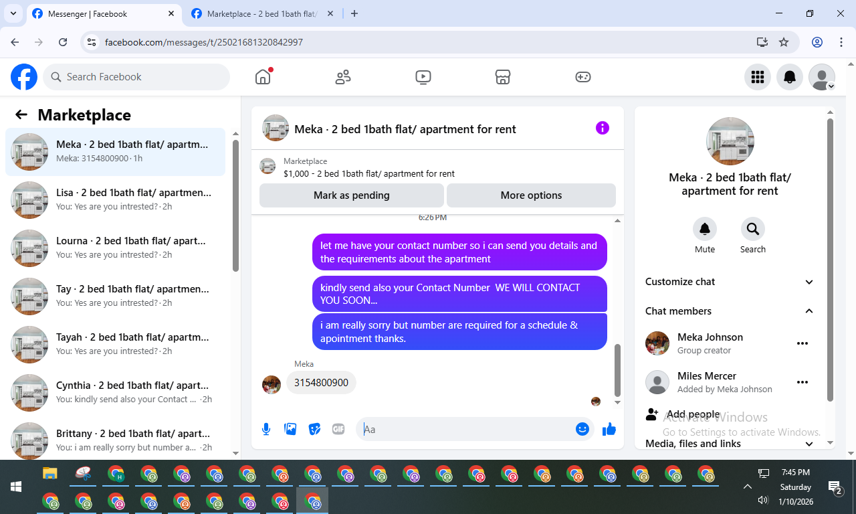Click the Search Facebook field

136,77
